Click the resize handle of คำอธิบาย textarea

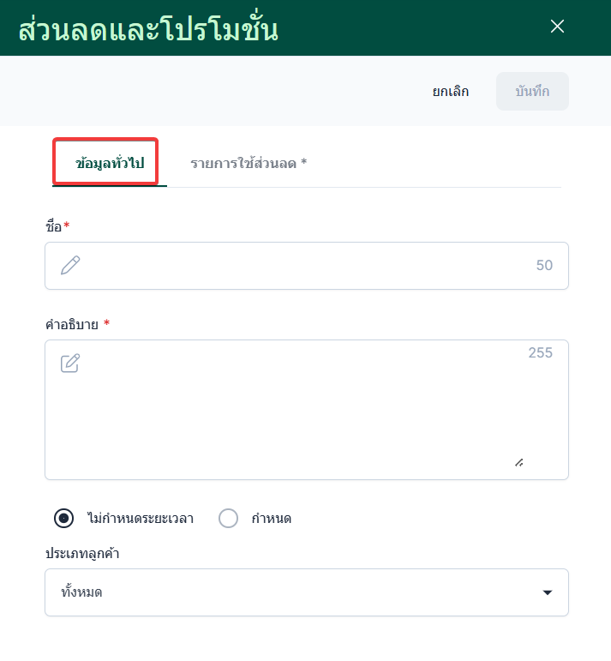coord(518,462)
